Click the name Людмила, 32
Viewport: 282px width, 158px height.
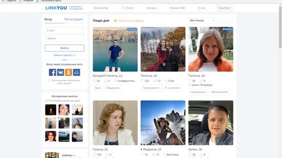[x=152, y=149]
